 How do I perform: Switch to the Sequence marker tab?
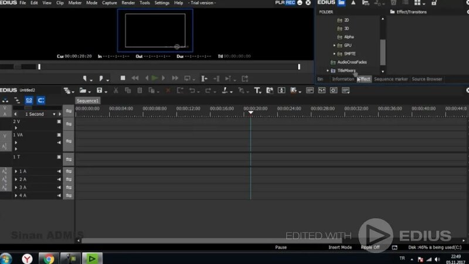pos(390,79)
